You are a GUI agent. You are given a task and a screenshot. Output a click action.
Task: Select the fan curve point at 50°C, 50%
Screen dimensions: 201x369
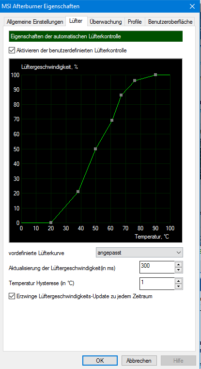coord(95,149)
